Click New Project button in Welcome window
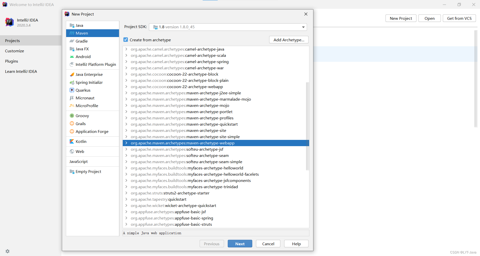The image size is (480, 256). (401, 18)
